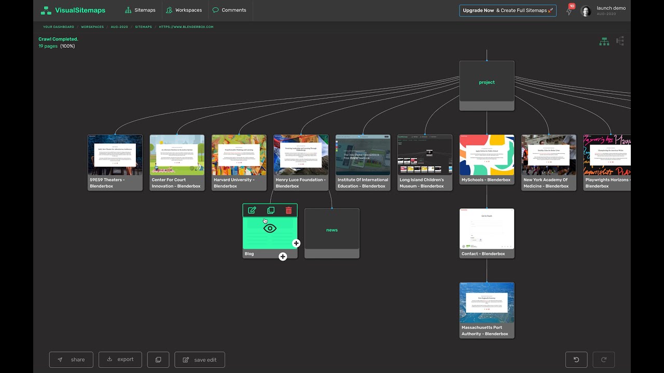This screenshot has height=373, width=664.
Task: Add sibling page right of Blog
Action: (296, 243)
